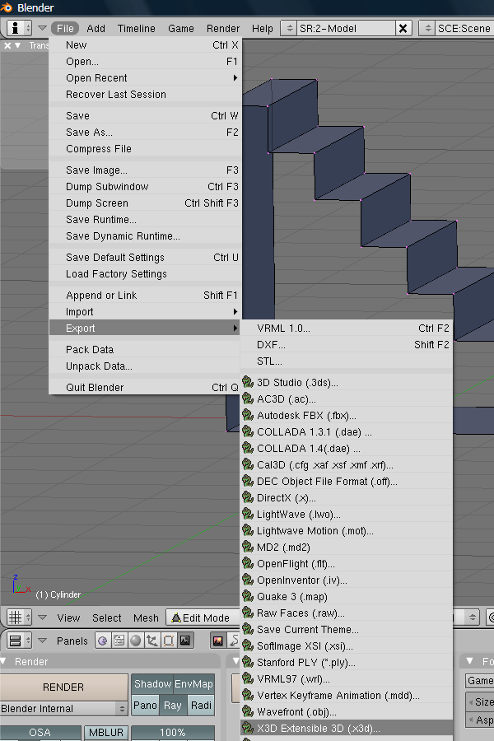Click the RENDER button
The image size is (494, 741).
(63, 687)
